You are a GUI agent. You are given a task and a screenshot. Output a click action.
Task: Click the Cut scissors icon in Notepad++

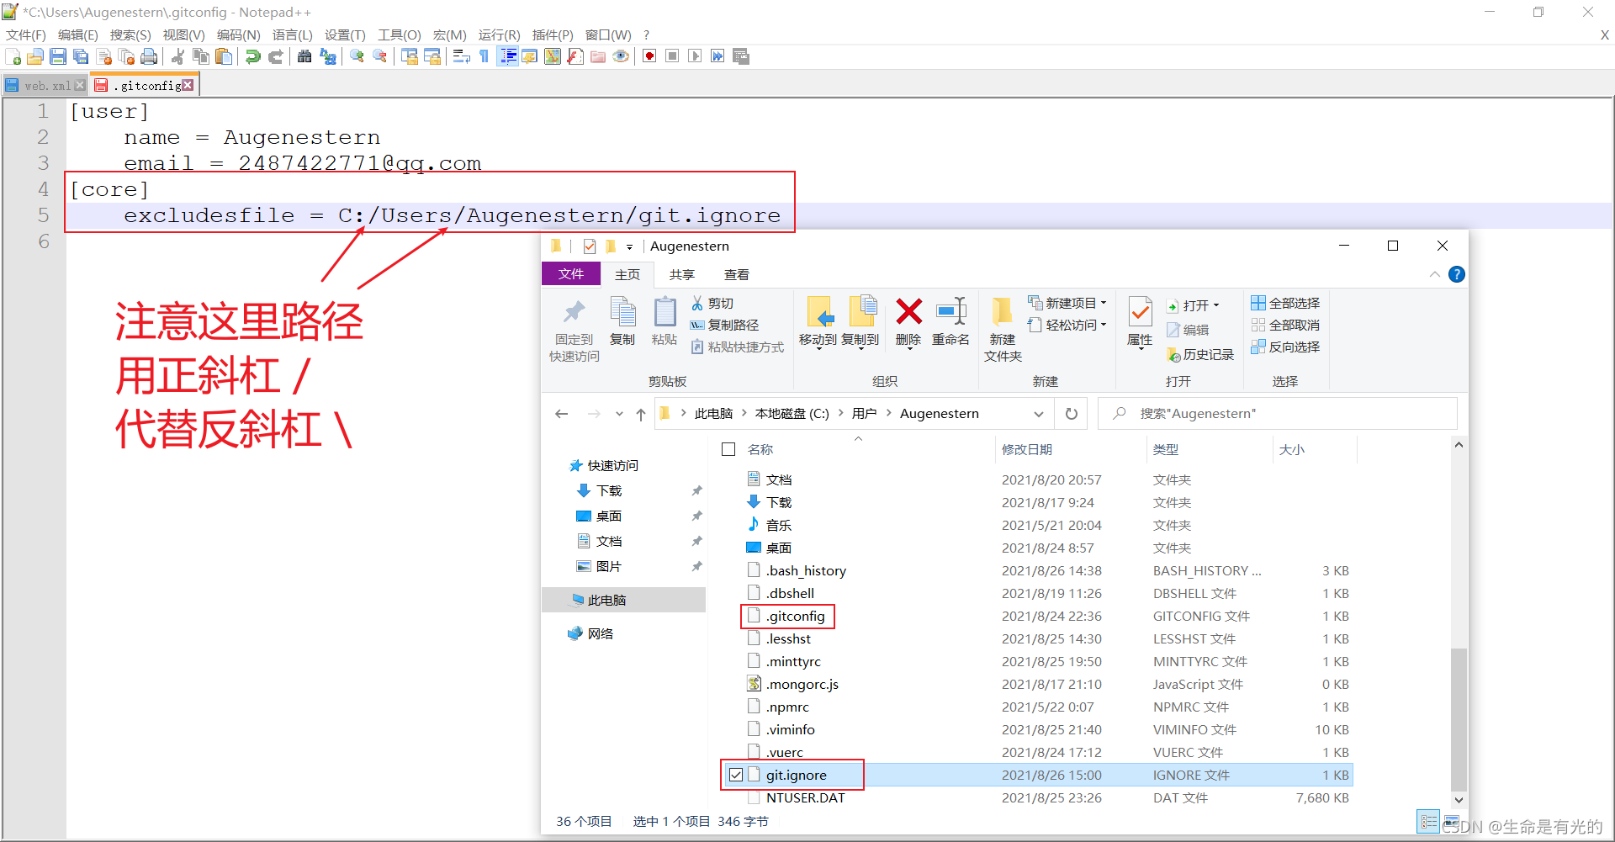coord(177,56)
